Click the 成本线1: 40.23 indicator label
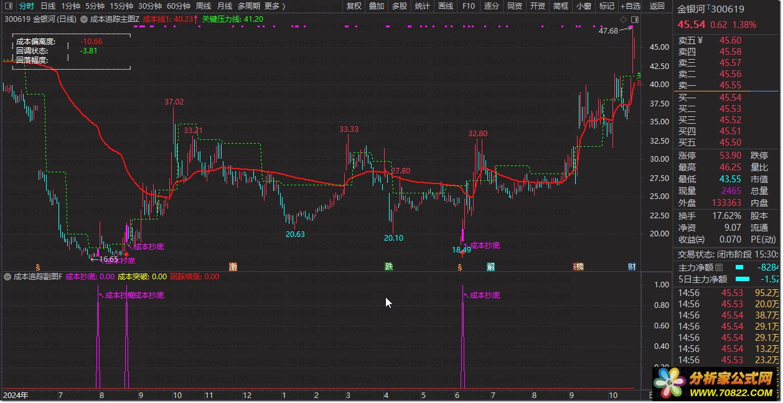The image size is (783, 403). coord(169,19)
